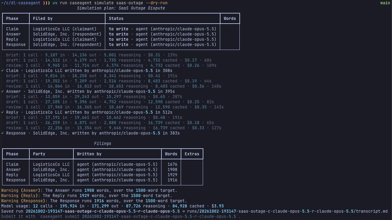Click the 'Filed by' column header
392x220 pixels.
tap(43, 18)
